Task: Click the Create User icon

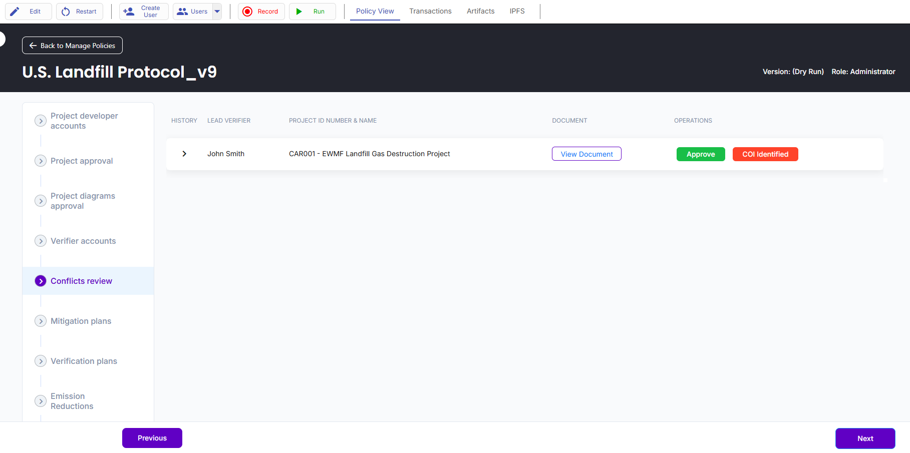Action: (x=129, y=12)
